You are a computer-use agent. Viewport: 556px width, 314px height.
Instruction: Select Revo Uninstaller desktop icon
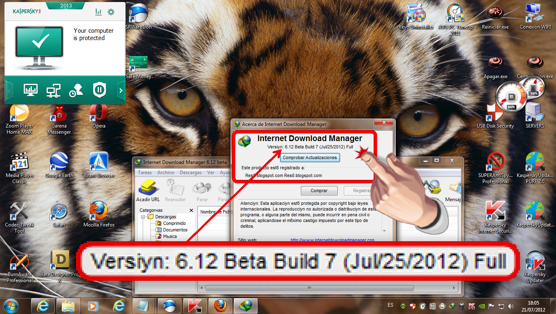[x=416, y=16]
